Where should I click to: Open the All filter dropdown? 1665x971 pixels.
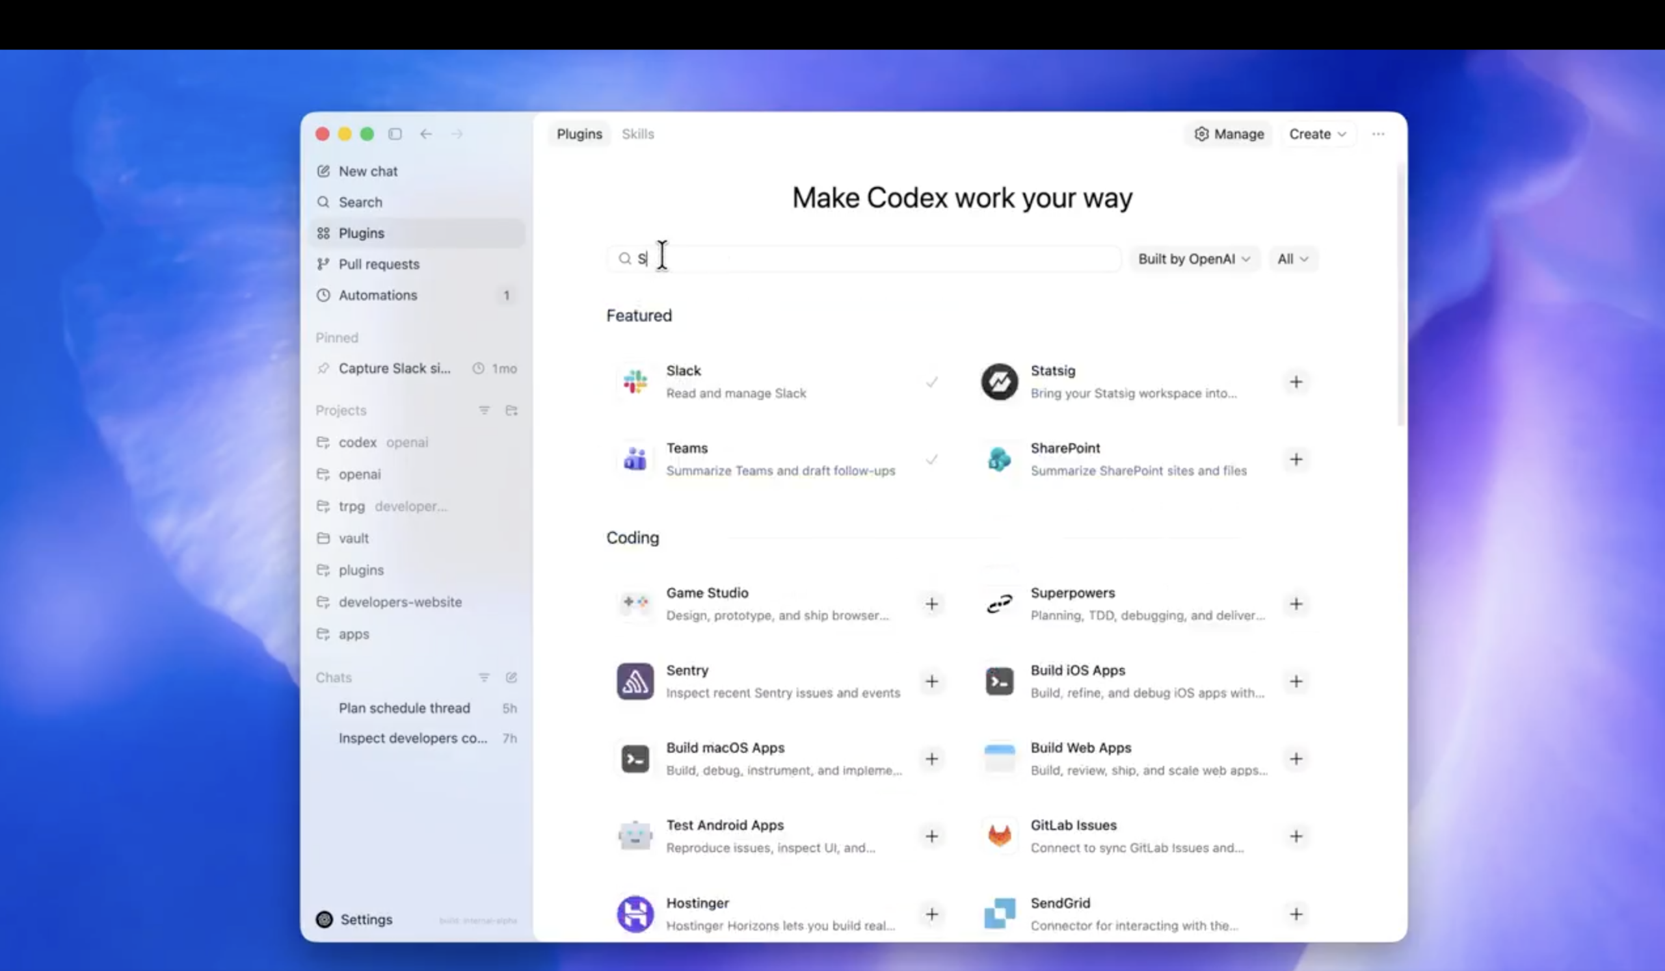click(x=1293, y=259)
